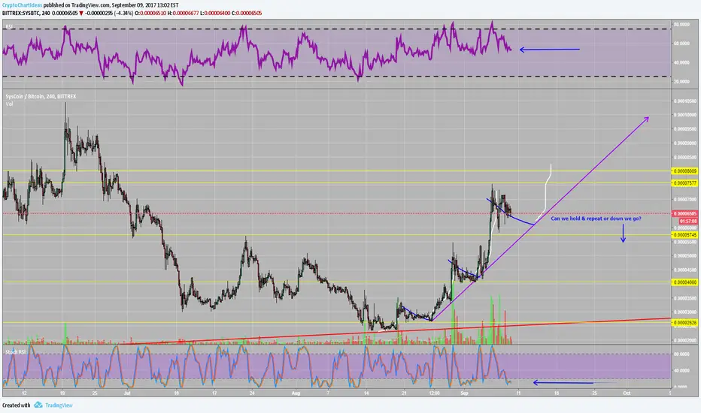This screenshot has width=701, height=413.
Task: Click the 0.00005000 price axis value
Action: [685, 256]
